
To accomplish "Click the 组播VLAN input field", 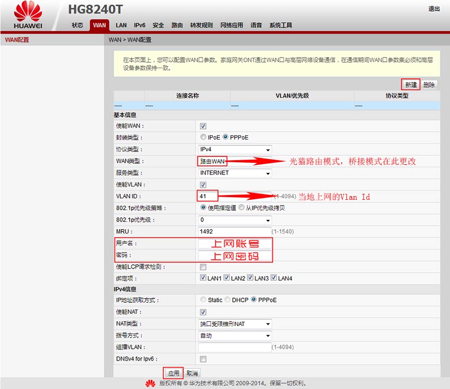I will coord(235,347).
